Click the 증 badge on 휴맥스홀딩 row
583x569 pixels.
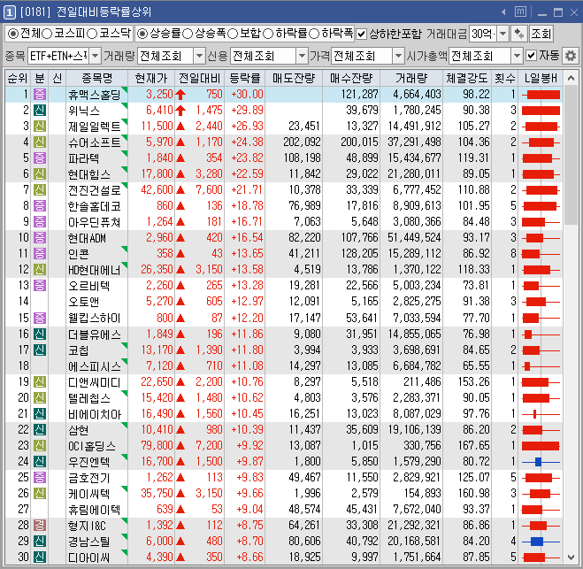(x=40, y=94)
